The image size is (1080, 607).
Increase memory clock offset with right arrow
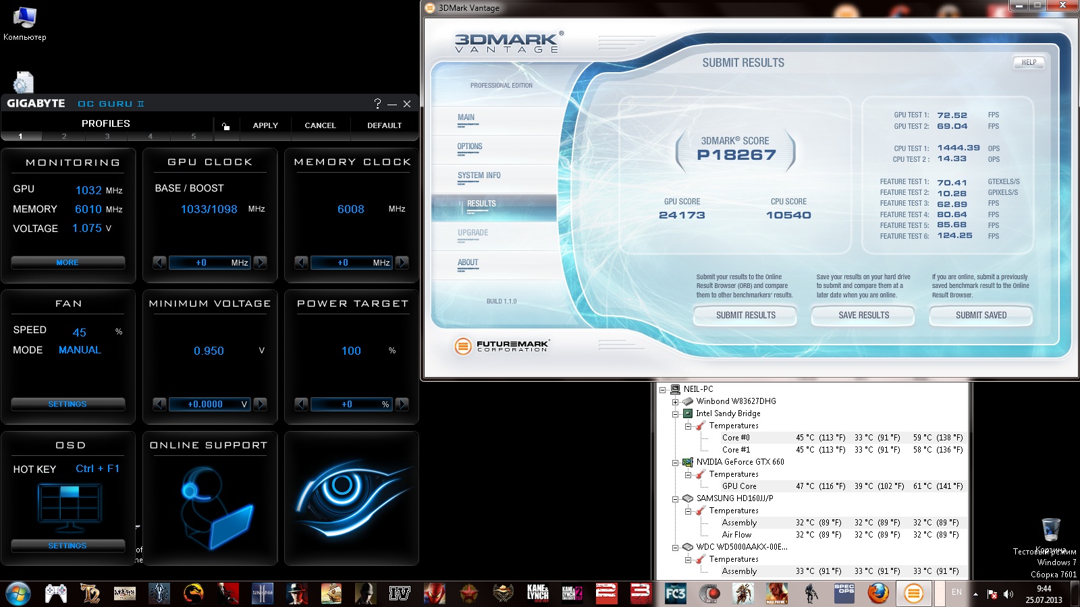point(402,262)
